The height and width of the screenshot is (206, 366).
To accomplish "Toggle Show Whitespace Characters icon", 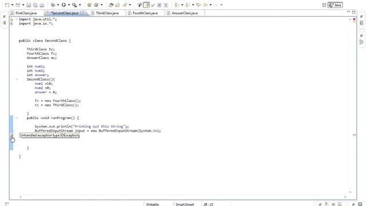I will pos(166,5).
